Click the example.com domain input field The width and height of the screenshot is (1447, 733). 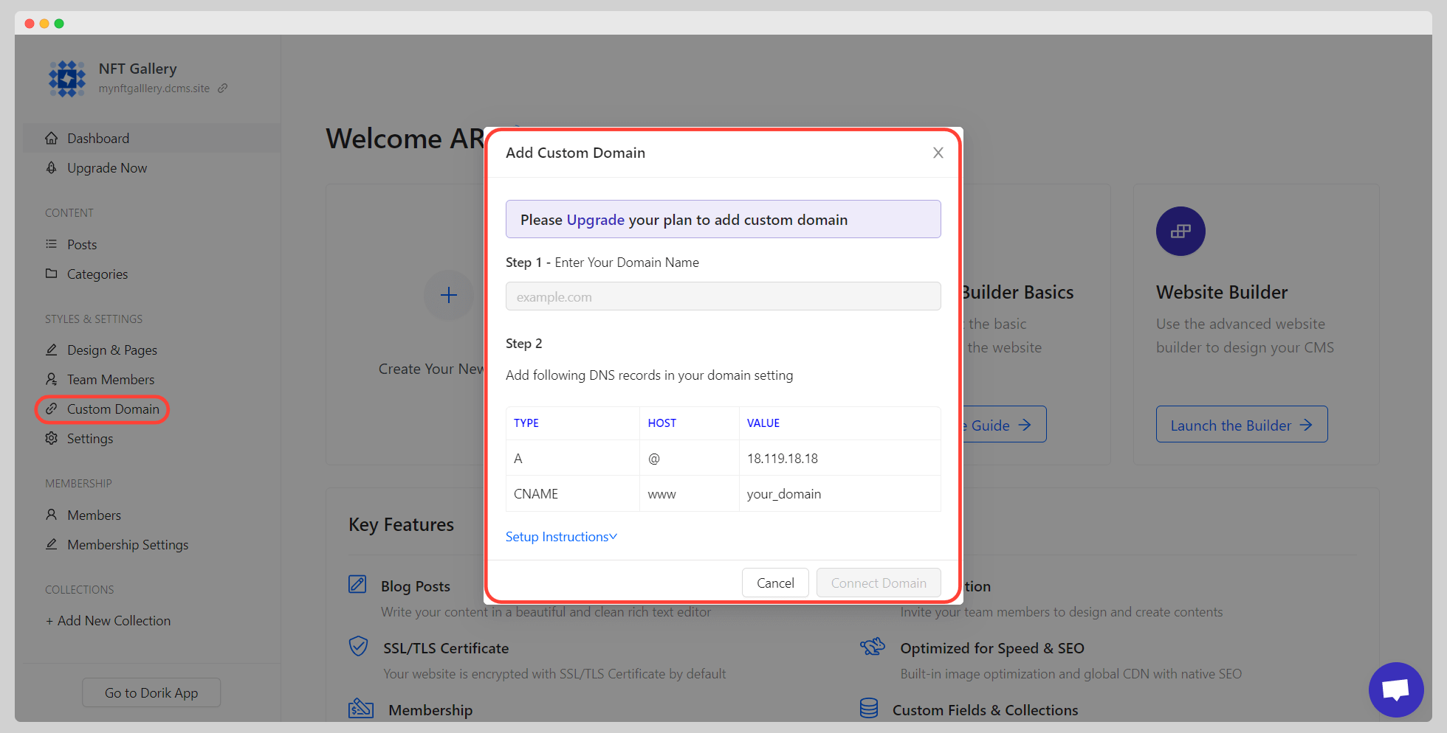(723, 296)
